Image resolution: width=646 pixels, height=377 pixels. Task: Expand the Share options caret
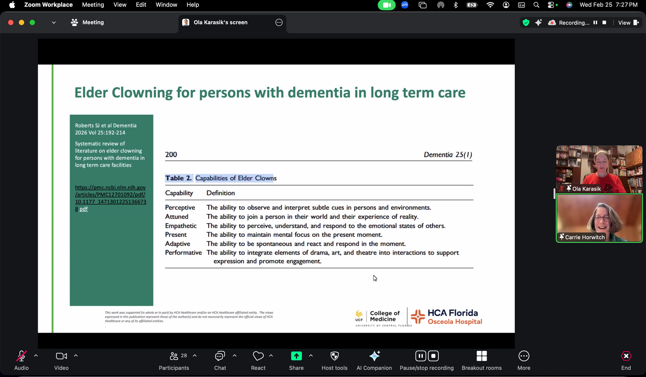[x=311, y=355]
